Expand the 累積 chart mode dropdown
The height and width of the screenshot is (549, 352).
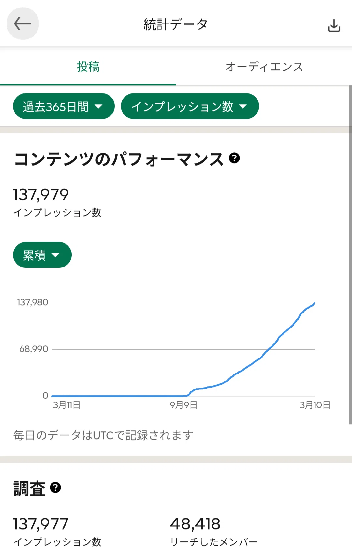point(42,255)
